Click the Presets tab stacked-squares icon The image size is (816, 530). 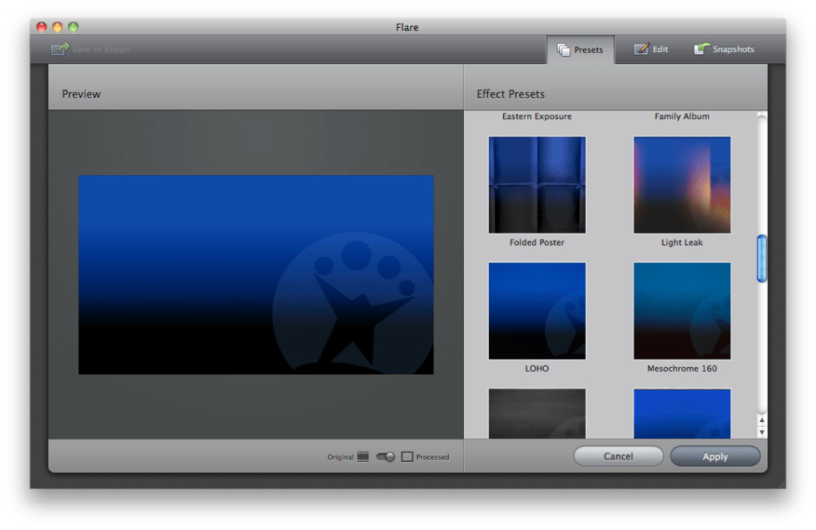coord(563,50)
